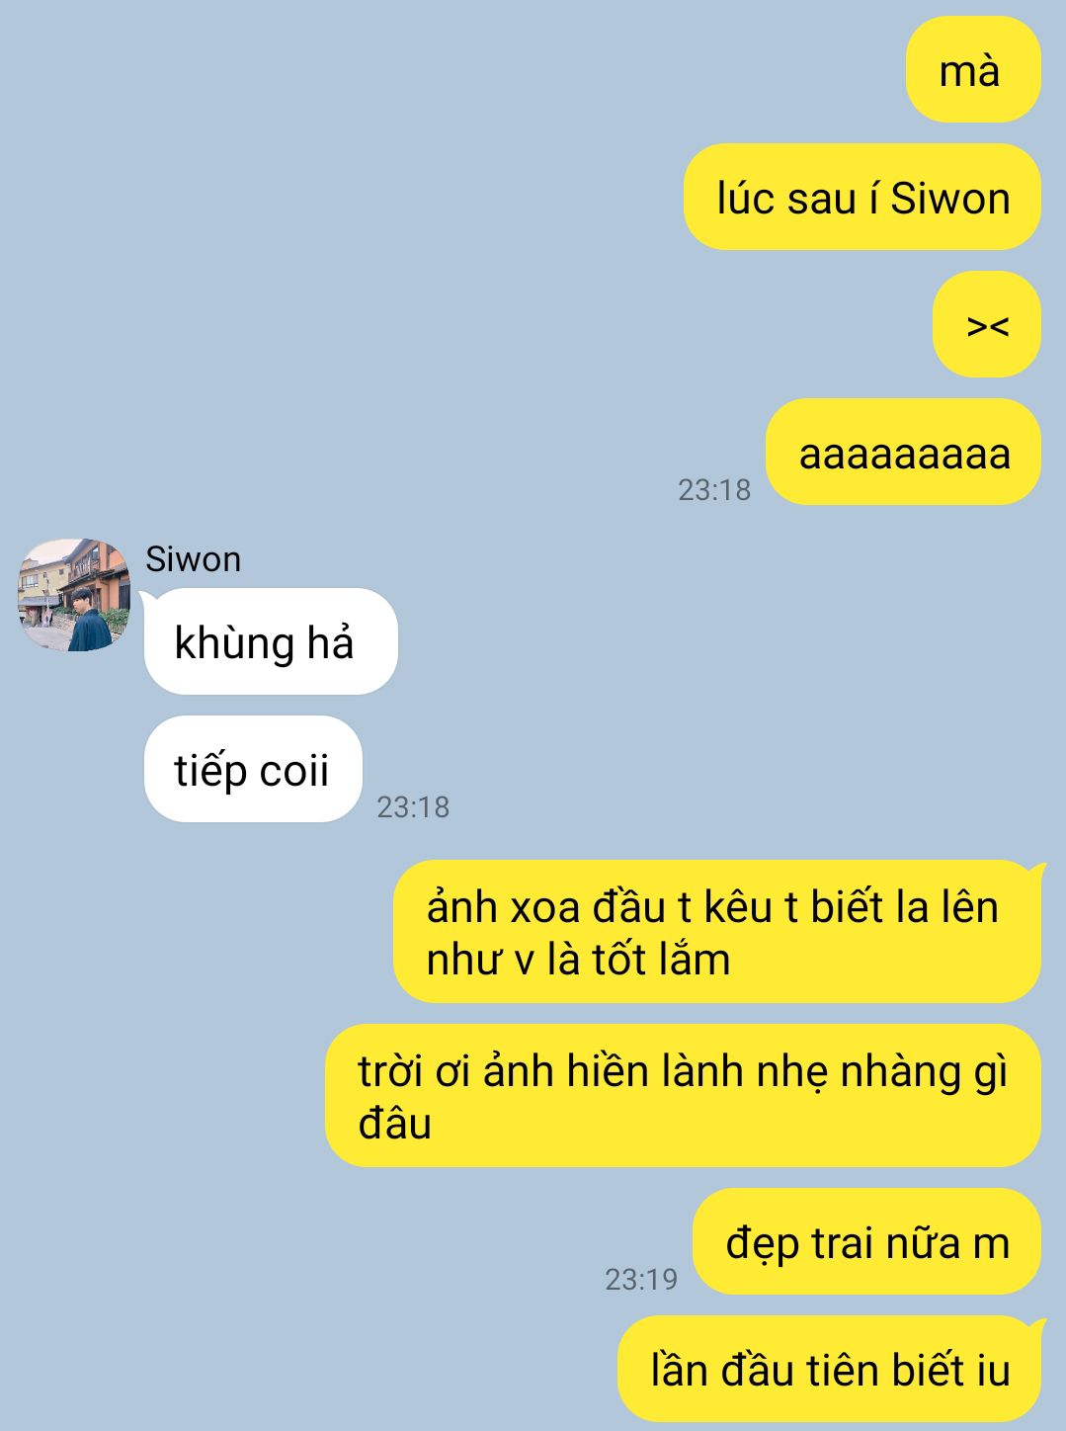The image size is (1066, 1431).
Task: Tap the Siwon sender name label
Action: click(193, 559)
